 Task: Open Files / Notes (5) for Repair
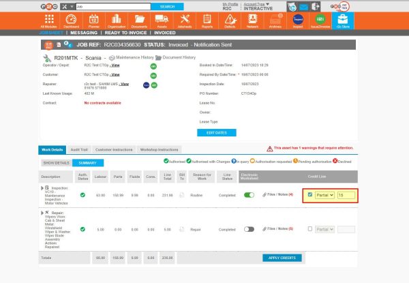coord(278,228)
